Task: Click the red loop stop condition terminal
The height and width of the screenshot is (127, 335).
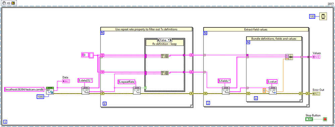Action: tap(325, 119)
